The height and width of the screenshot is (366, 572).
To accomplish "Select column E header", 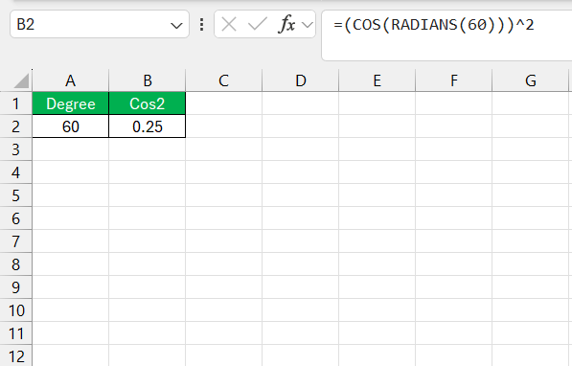I will click(378, 80).
